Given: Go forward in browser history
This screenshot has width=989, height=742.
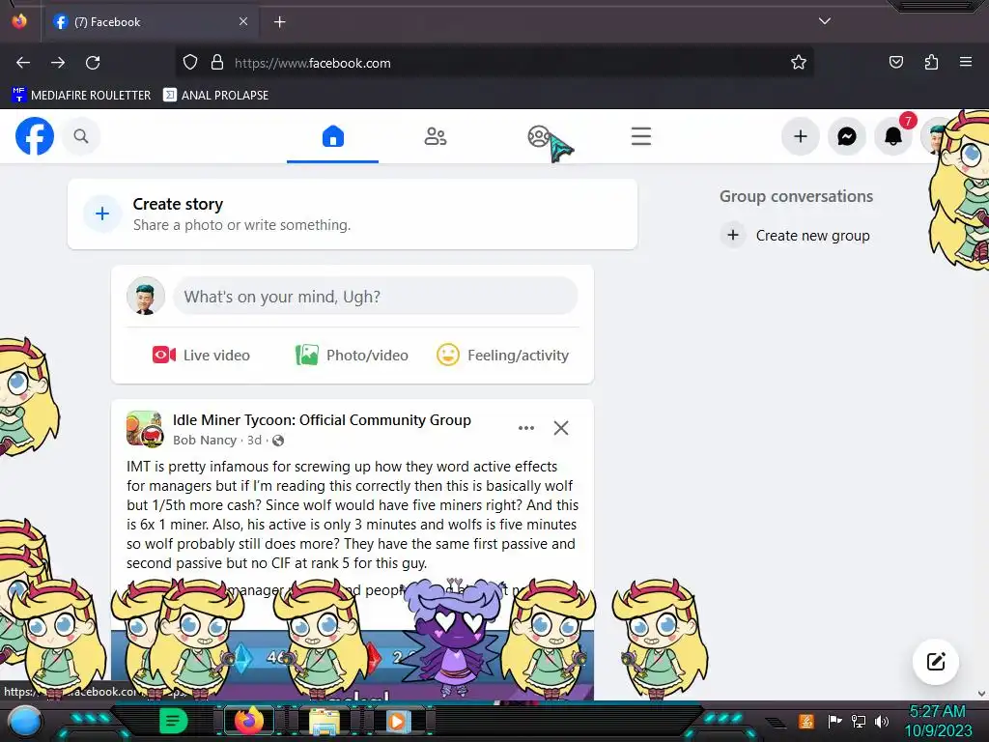Looking at the screenshot, I should click(x=58, y=63).
